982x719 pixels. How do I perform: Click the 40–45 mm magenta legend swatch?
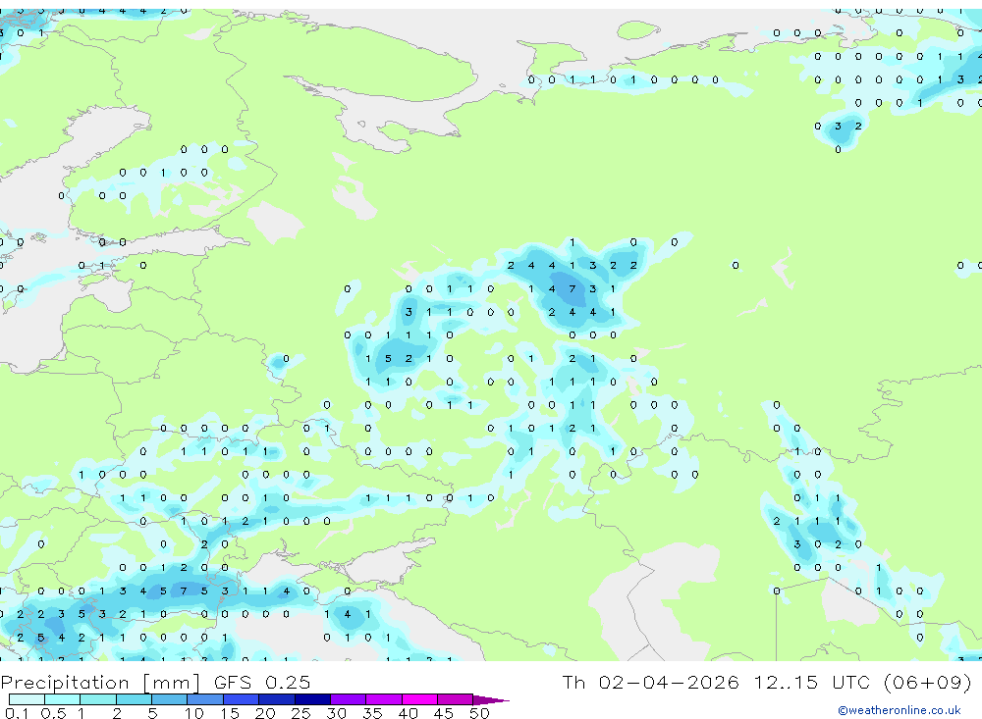tap(419, 699)
